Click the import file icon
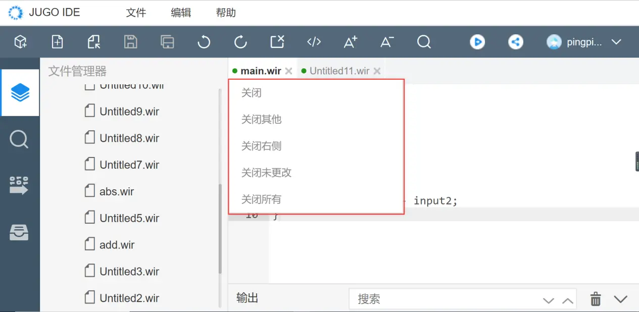The width and height of the screenshot is (639, 312). click(x=94, y=42)
